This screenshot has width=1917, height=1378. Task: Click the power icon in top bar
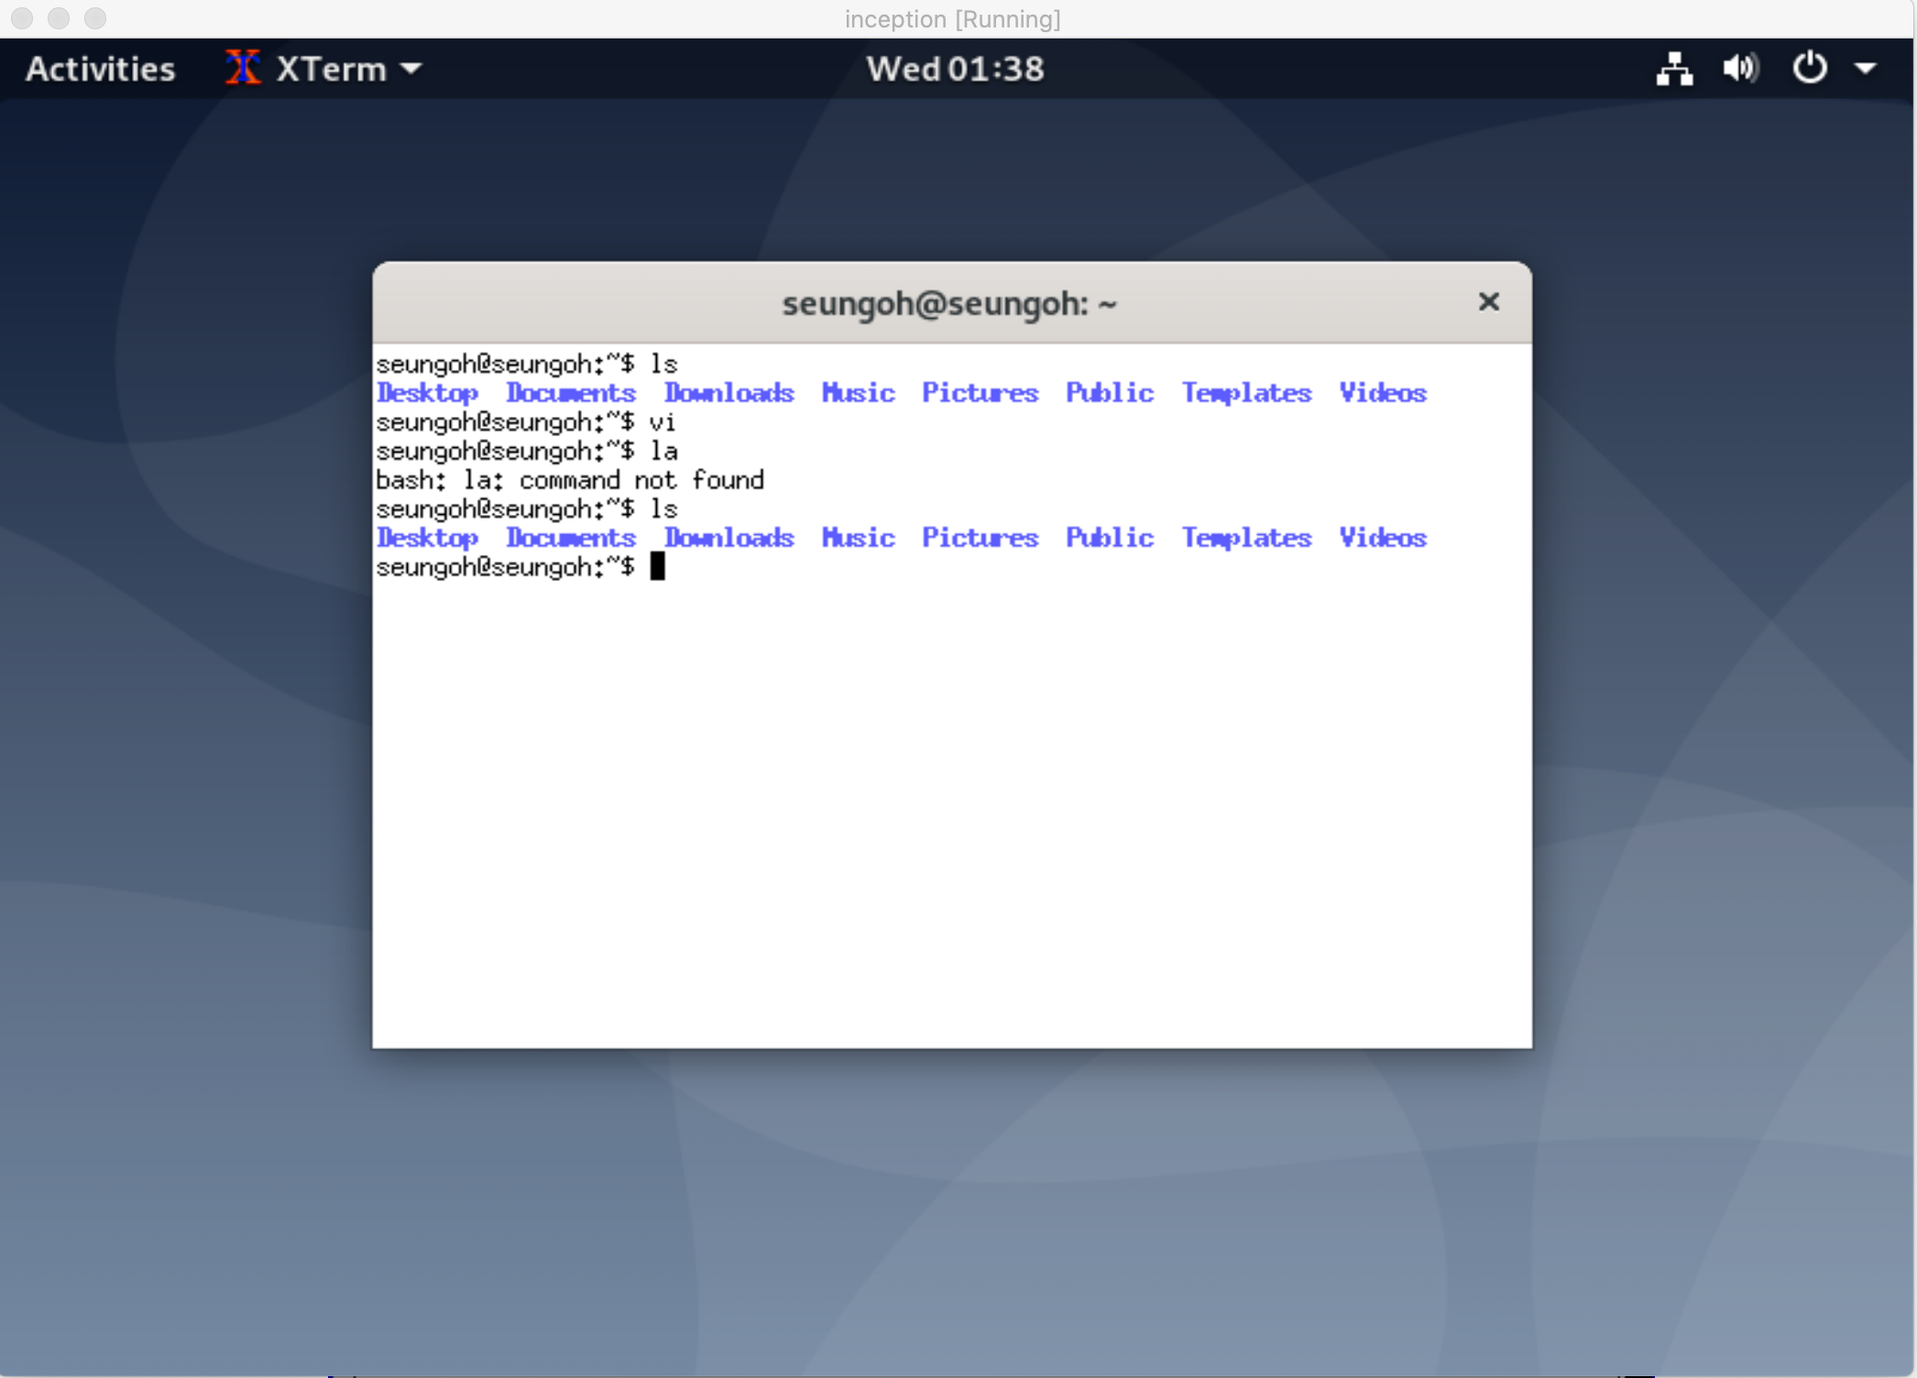click(x=1809, y=69)
